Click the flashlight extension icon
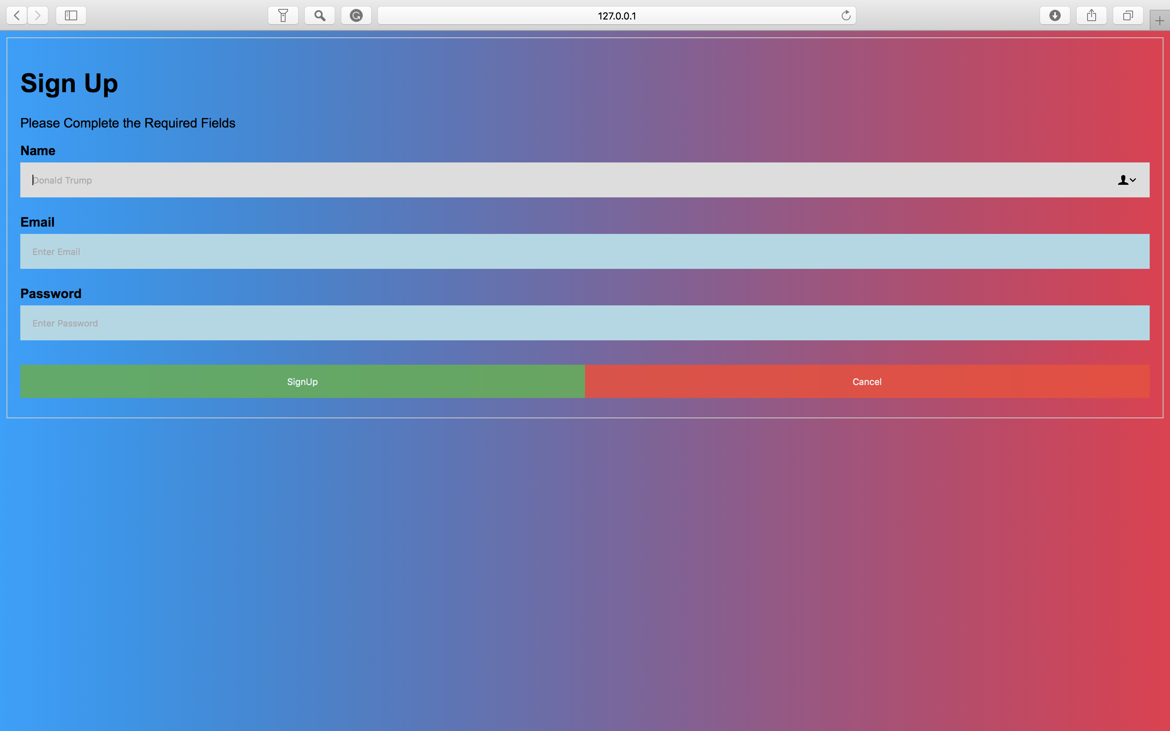The width and height of the screenshot is (1170, 731). pos(283,15)
